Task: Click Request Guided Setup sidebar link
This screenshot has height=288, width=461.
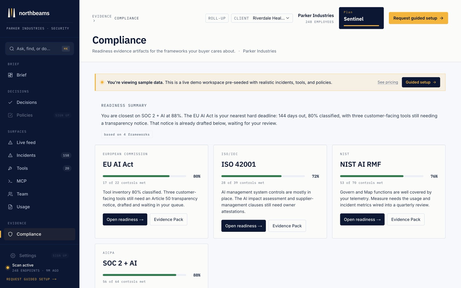Action: point(31,279)
